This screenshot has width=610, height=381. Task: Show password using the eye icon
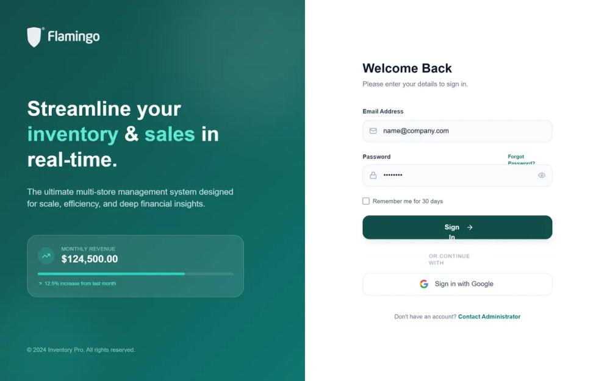(x=542, y=176)
